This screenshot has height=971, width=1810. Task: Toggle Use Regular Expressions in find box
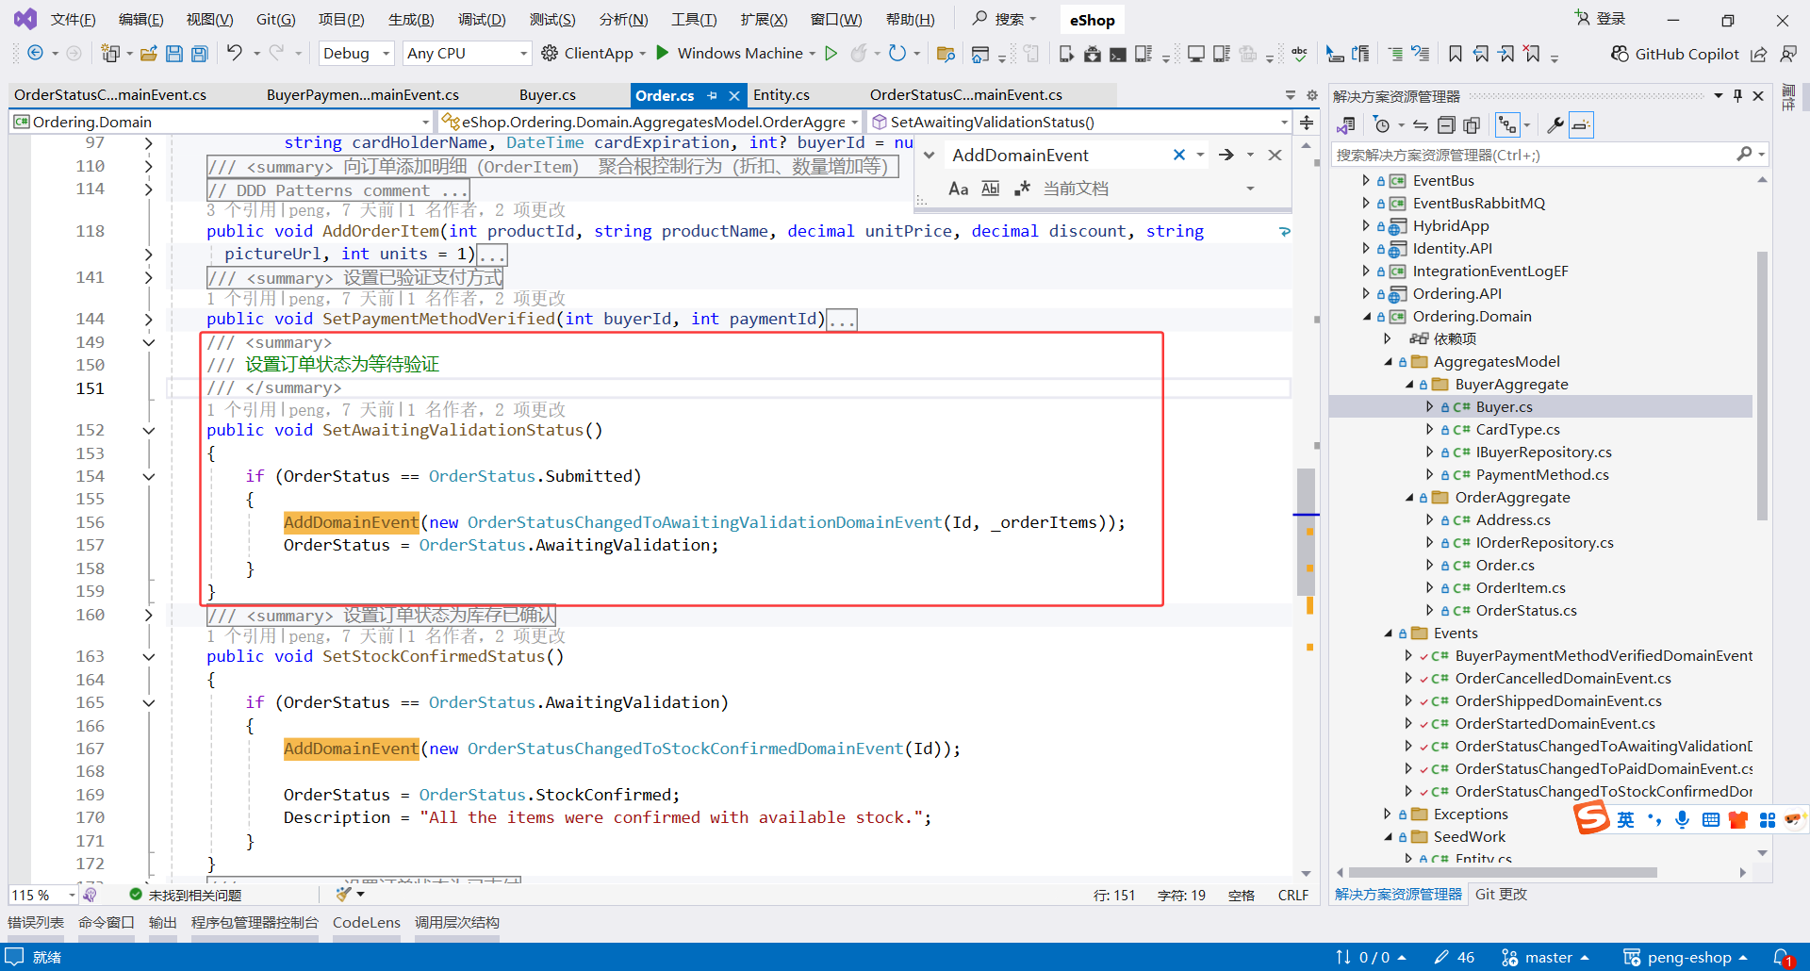(1022, 189)
